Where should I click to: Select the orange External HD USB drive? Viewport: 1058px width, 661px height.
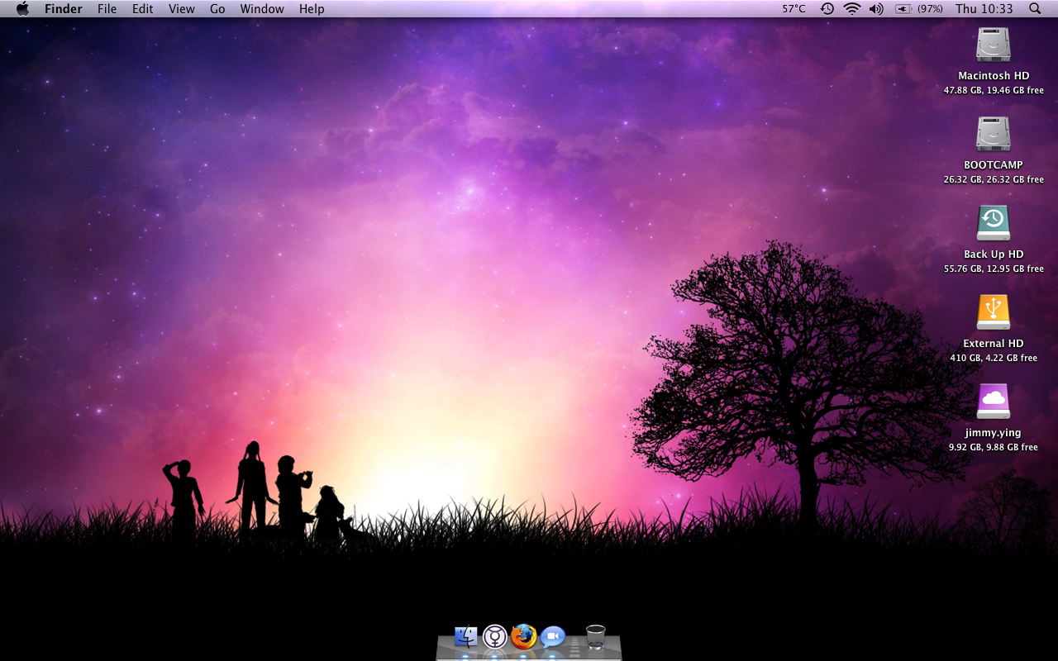(x=994, y=312)
